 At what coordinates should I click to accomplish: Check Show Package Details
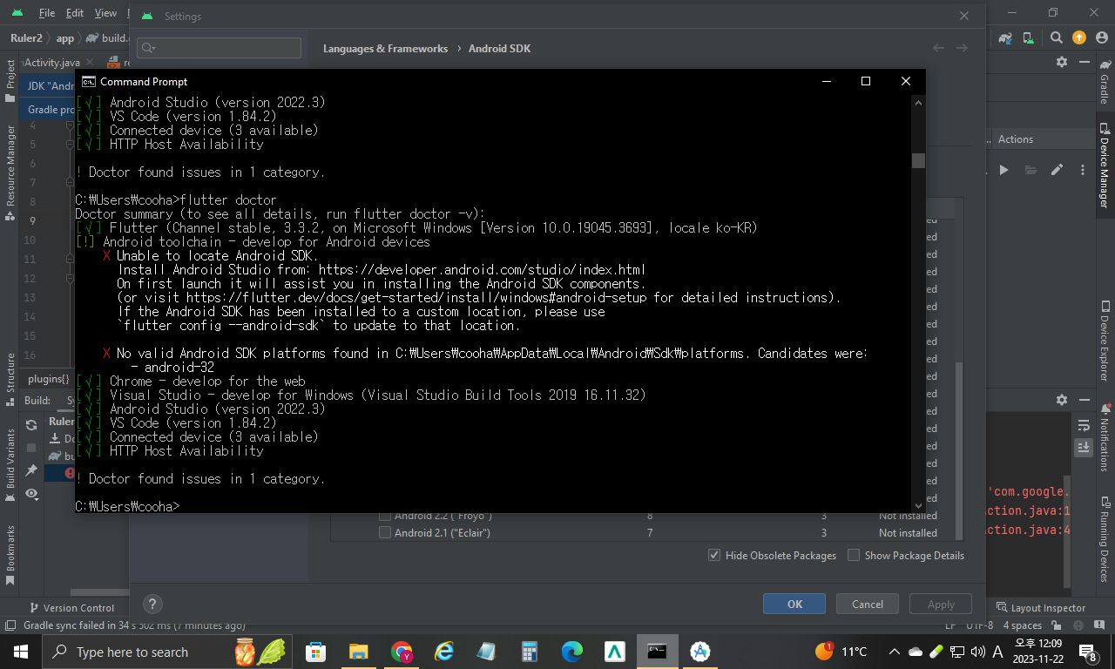[854, 556]
